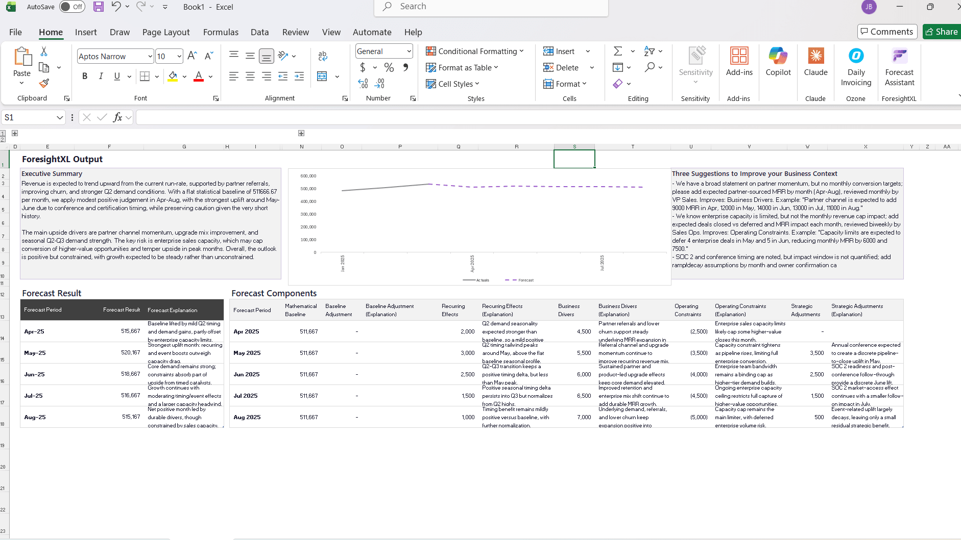Open Daily Invoicing from Ozone group
The height and width of the screenshot is (540, 961).
(x=856, y=66)
